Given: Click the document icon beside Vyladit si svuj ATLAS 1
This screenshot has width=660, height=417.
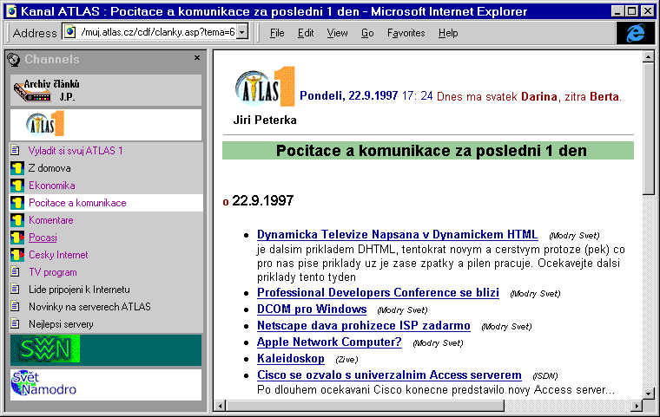Looking at the screenshot, I should point(16,151).
